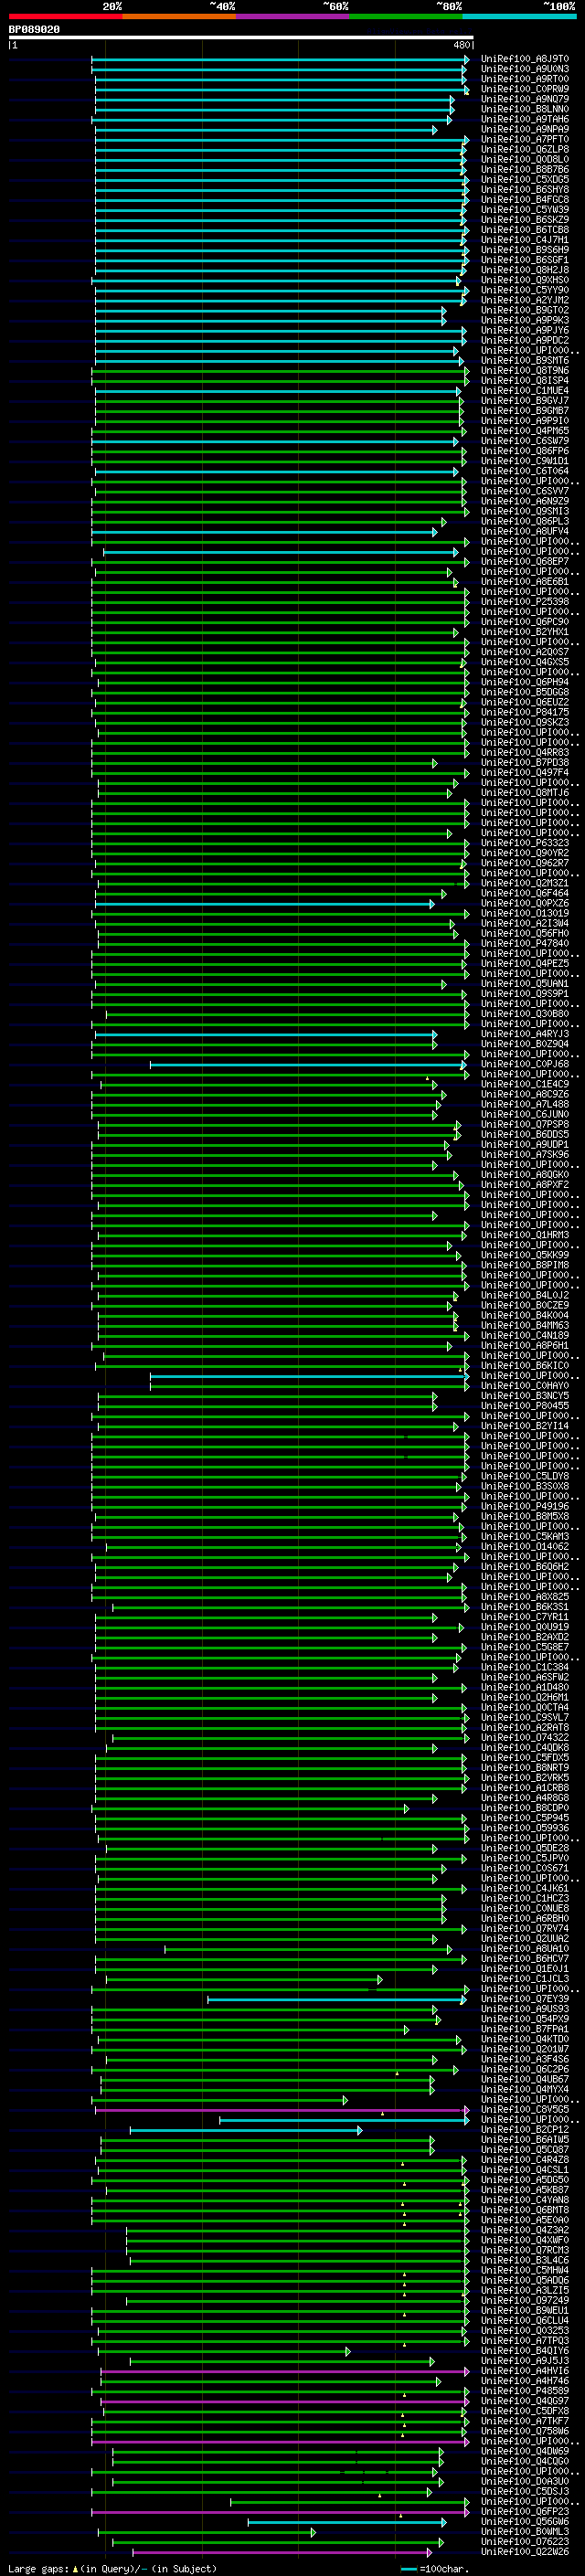Click the red ~20% identity legend bar
This screenshot has height=2576, width=585.
65,16
